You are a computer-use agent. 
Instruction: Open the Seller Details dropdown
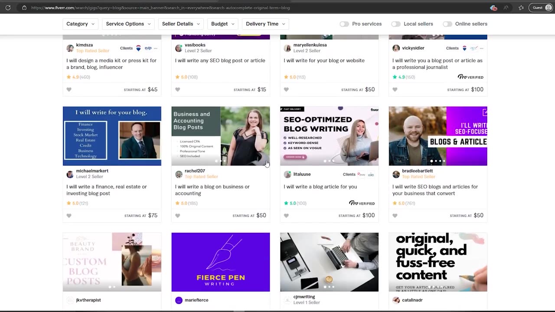click(x=181, y=24)
